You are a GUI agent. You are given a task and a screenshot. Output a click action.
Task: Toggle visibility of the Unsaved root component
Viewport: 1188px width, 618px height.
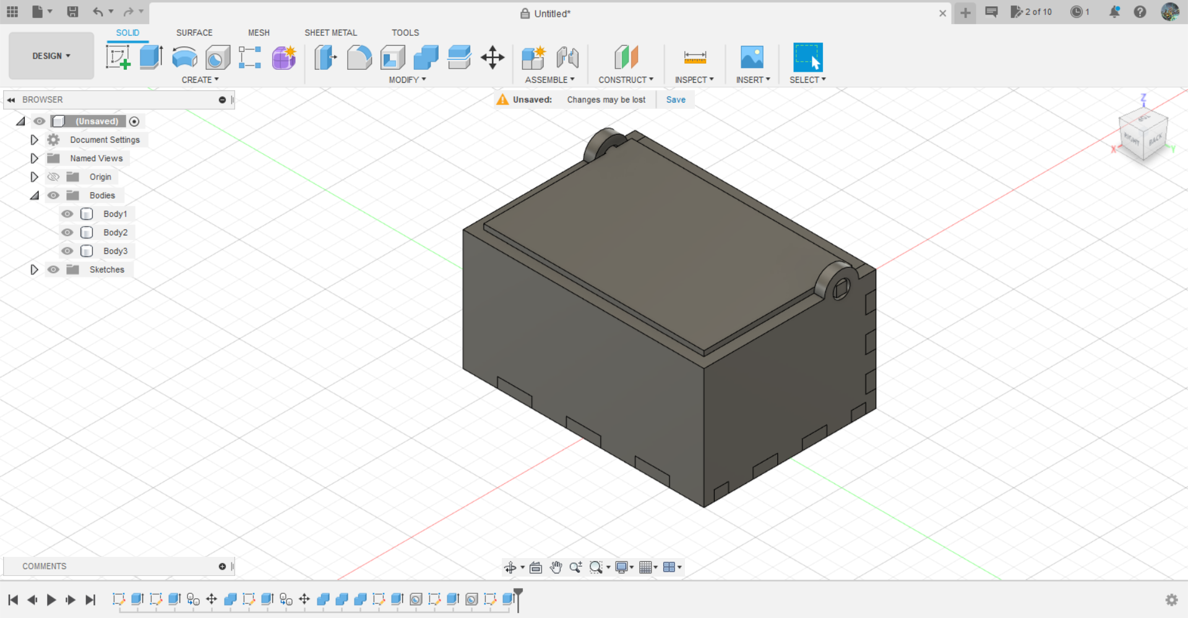click(40, 121)
